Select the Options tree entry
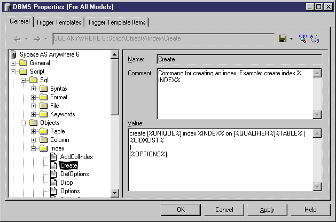 70,191
